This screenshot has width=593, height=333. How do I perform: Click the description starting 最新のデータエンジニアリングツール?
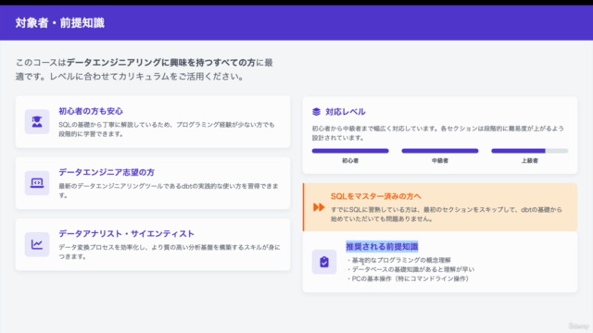169,191
